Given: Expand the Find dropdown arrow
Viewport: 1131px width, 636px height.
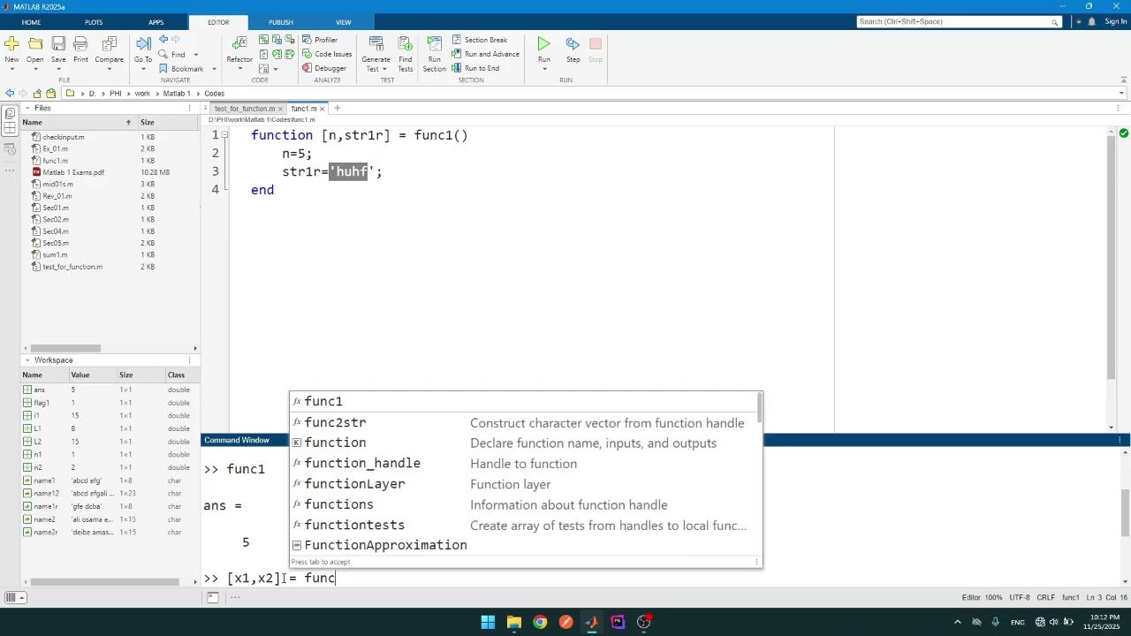Looking at the screenshot, I should click(x=196, y=55).
